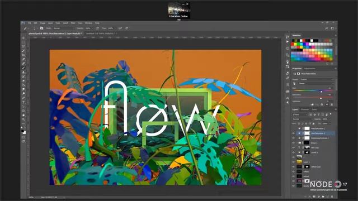Toggle adjustment visibility eye in Properties
This screenshot has height=201, width=358.
[x=327, y=104]
